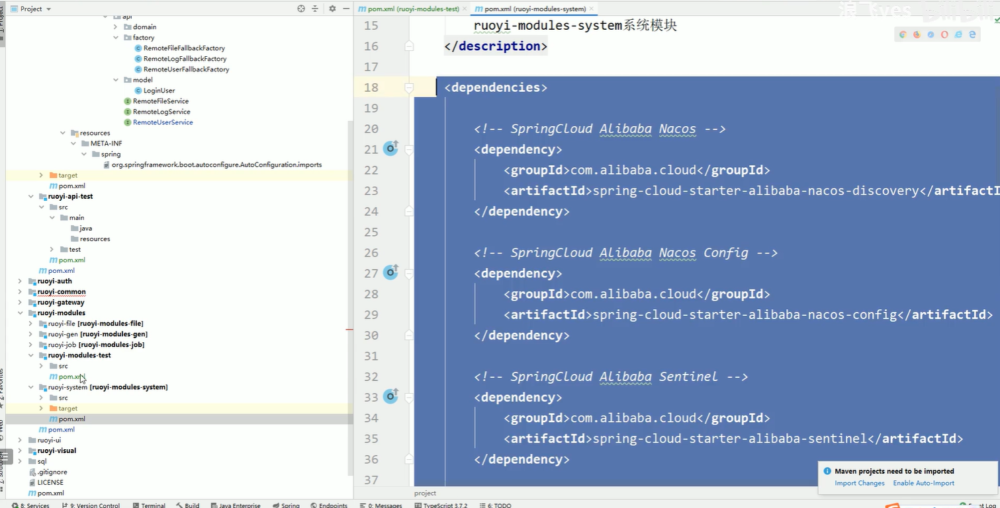The height and width of the screenshot is (508, 1000).
Task: Collapse the ruoyi-modules folder
Action: click(20, 312)
